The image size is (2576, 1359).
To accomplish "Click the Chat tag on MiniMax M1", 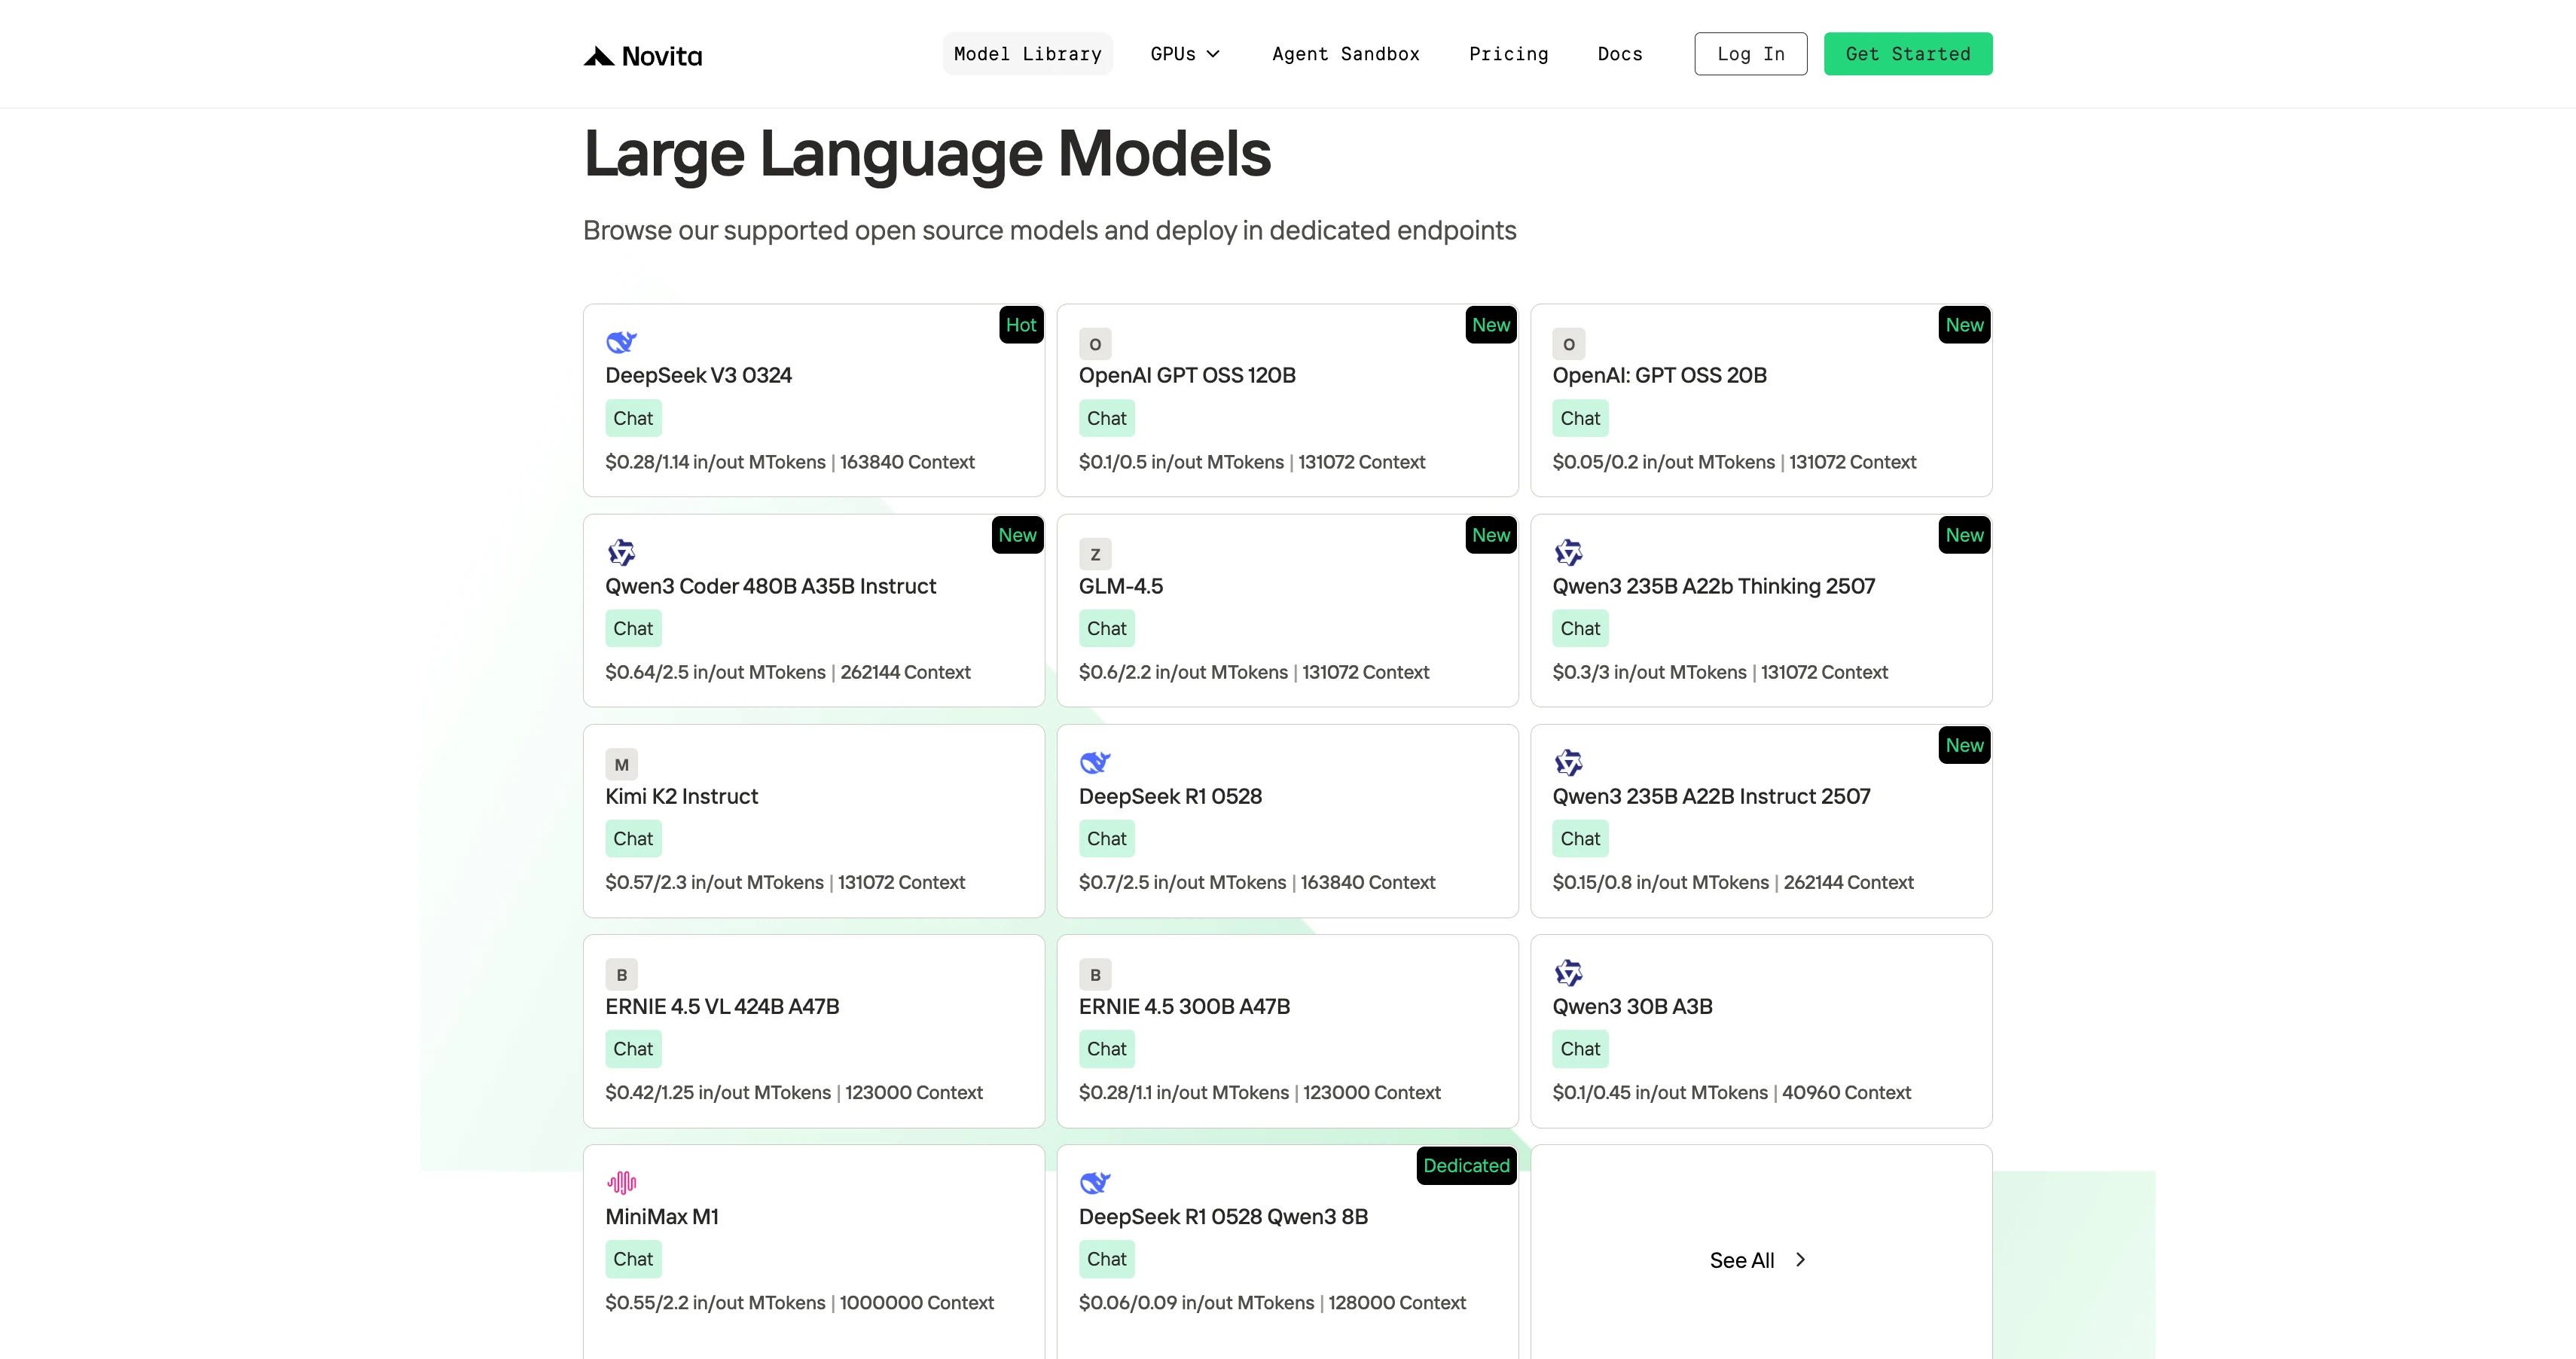I will [x=633, y=1258].
